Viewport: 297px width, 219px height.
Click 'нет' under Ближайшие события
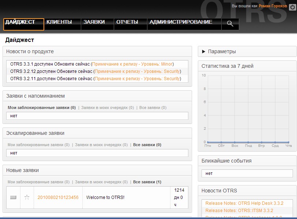click(247, 173)
